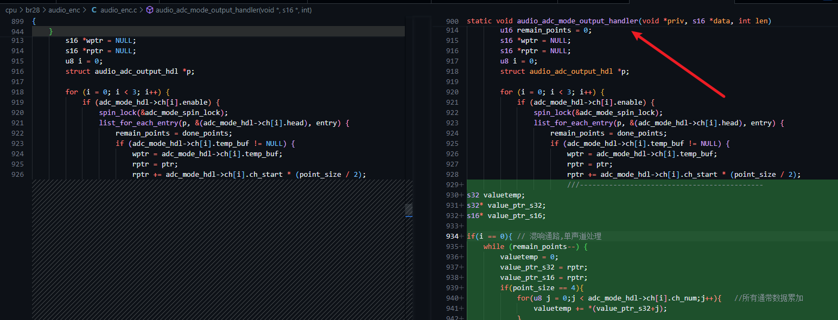Open the "br28" breadcrumb folder
Screen dimensions: 838x320
click(34, 10)
